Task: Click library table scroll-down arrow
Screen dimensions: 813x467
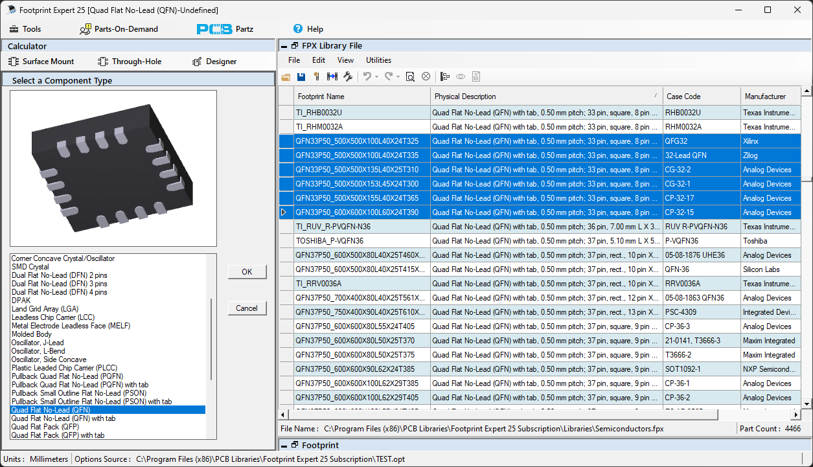Action: (x=807, y=404)
